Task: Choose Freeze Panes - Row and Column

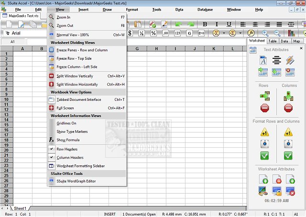Action: click(87, 50)
